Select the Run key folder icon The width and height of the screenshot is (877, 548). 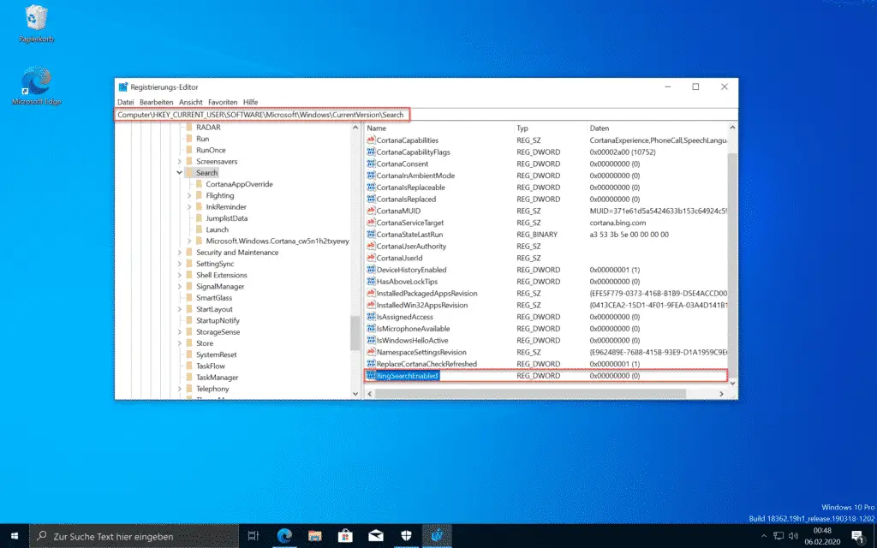click(x=189, y=139)
